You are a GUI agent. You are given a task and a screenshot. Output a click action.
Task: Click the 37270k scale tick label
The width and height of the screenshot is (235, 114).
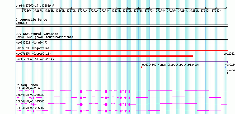[x=71, y=11]
